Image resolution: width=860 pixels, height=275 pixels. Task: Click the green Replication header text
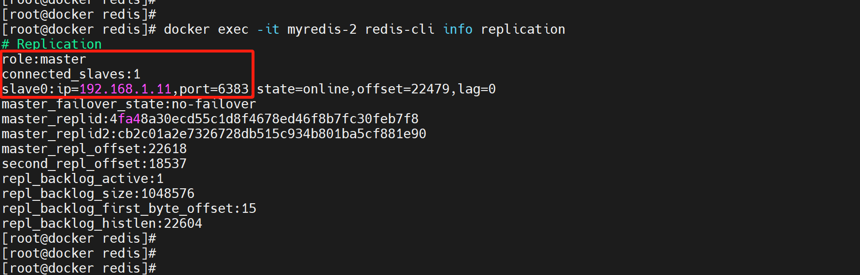(52, 44)
